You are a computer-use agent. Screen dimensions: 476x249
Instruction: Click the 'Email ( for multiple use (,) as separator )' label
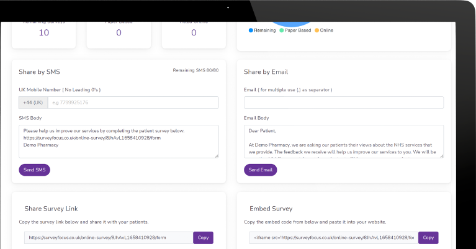point(288,90)
